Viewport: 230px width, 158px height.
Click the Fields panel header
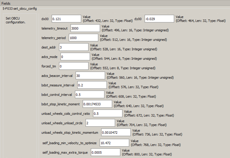(x=7, y=3)
